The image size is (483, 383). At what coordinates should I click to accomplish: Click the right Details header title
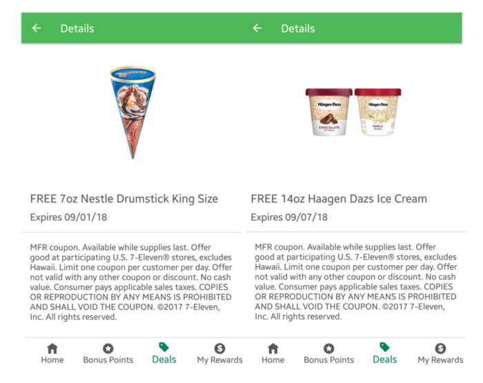click(x=298, y=29)
